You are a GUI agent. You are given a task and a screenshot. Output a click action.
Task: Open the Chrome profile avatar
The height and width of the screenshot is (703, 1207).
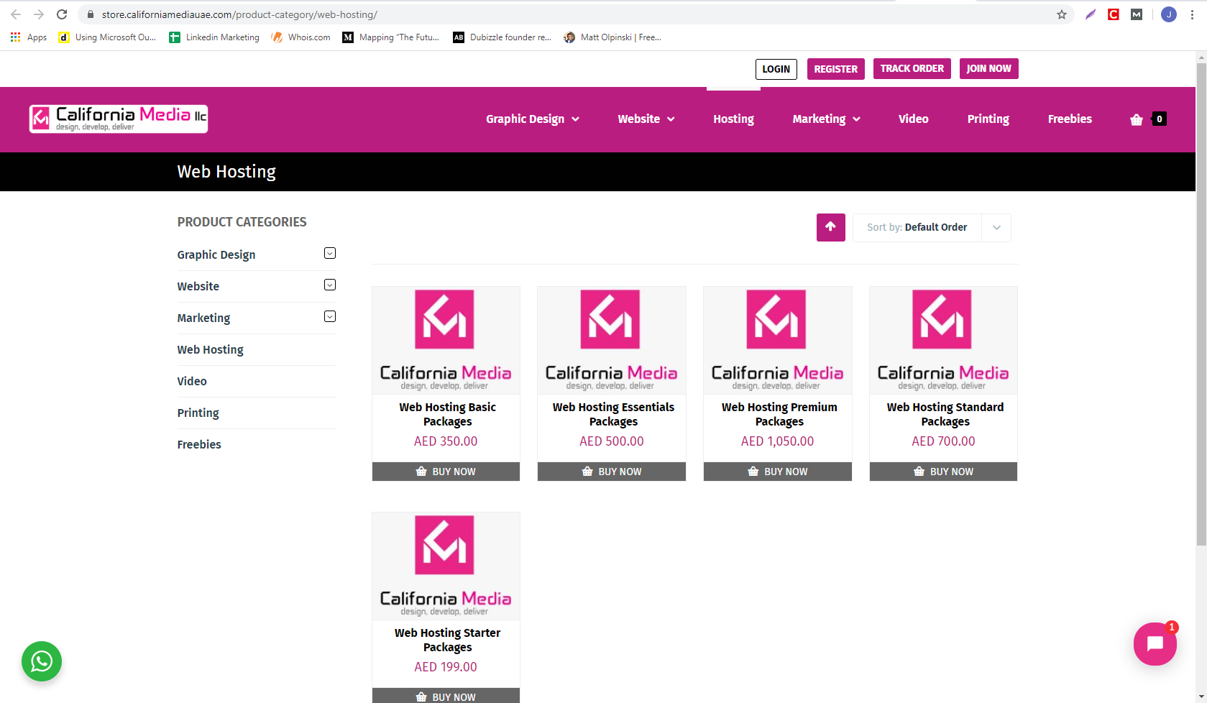1169,14
